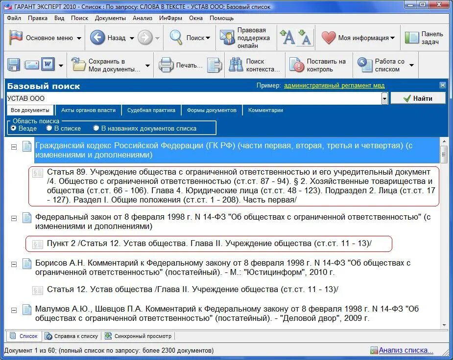Open Моя информация heart icon

(329, 38)
